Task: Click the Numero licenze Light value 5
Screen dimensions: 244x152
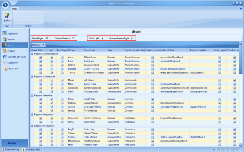Action: point(132,39)
